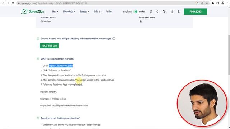This screenshot has height=129, width=230.
Task: Click the SproutGigs logo
Action: pos(32,11)
